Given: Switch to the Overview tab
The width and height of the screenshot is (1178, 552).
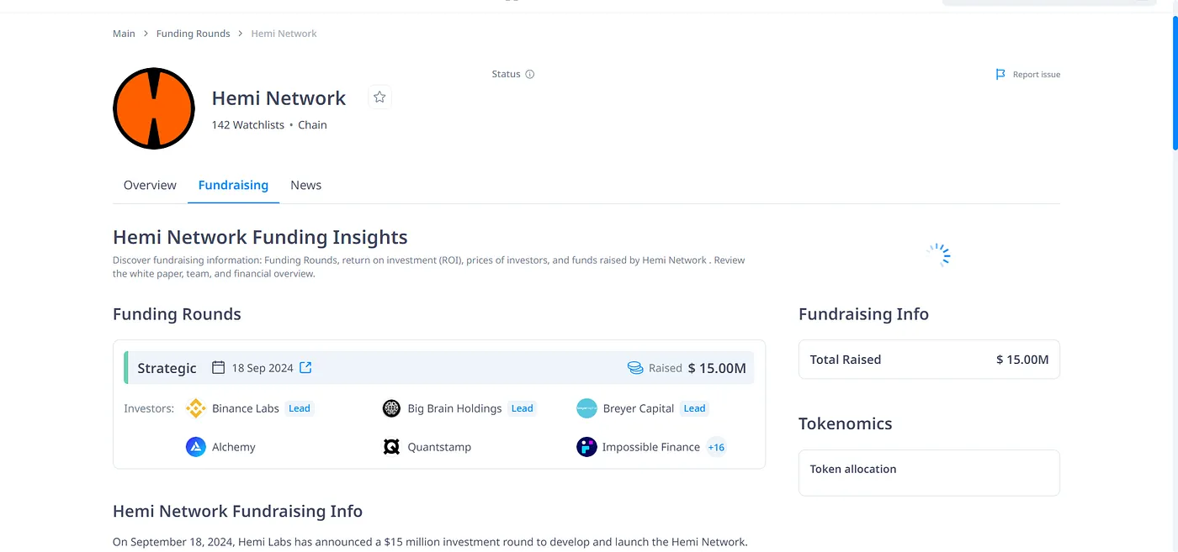Looking at the screenshot, I should click(x=150, y=185).
